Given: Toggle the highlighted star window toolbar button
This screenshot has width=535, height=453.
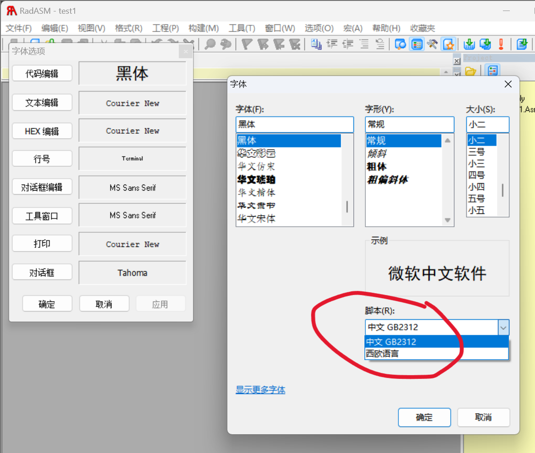Looking at the screenshot, I should tap(448, 44).
